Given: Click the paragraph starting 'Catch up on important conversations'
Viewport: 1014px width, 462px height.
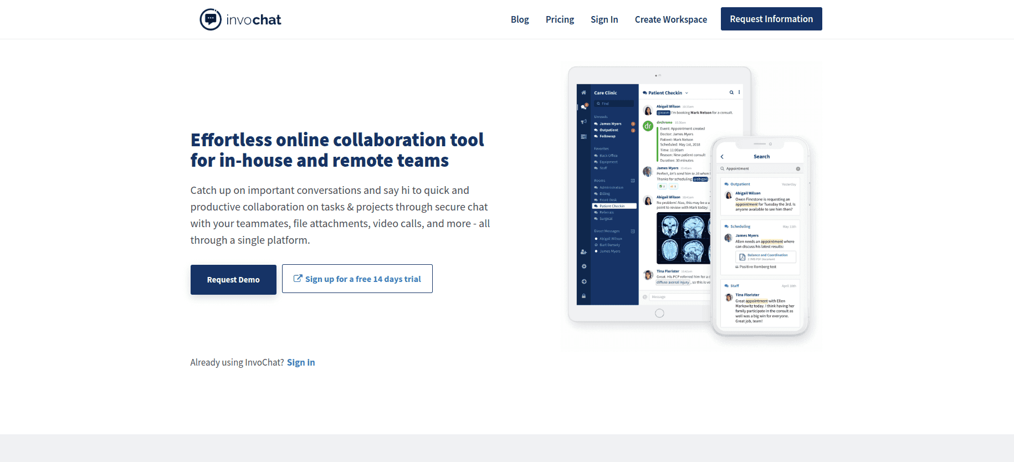Looking at the screenshot, I should (x=340, y=215).
